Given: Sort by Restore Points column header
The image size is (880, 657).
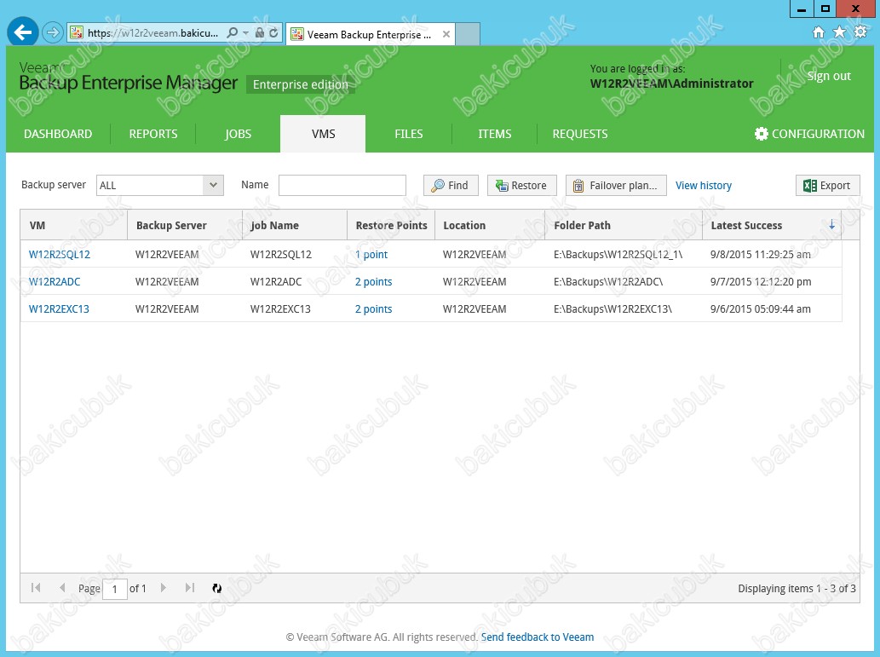Looking at the screenshot, I should pos(391,225).
